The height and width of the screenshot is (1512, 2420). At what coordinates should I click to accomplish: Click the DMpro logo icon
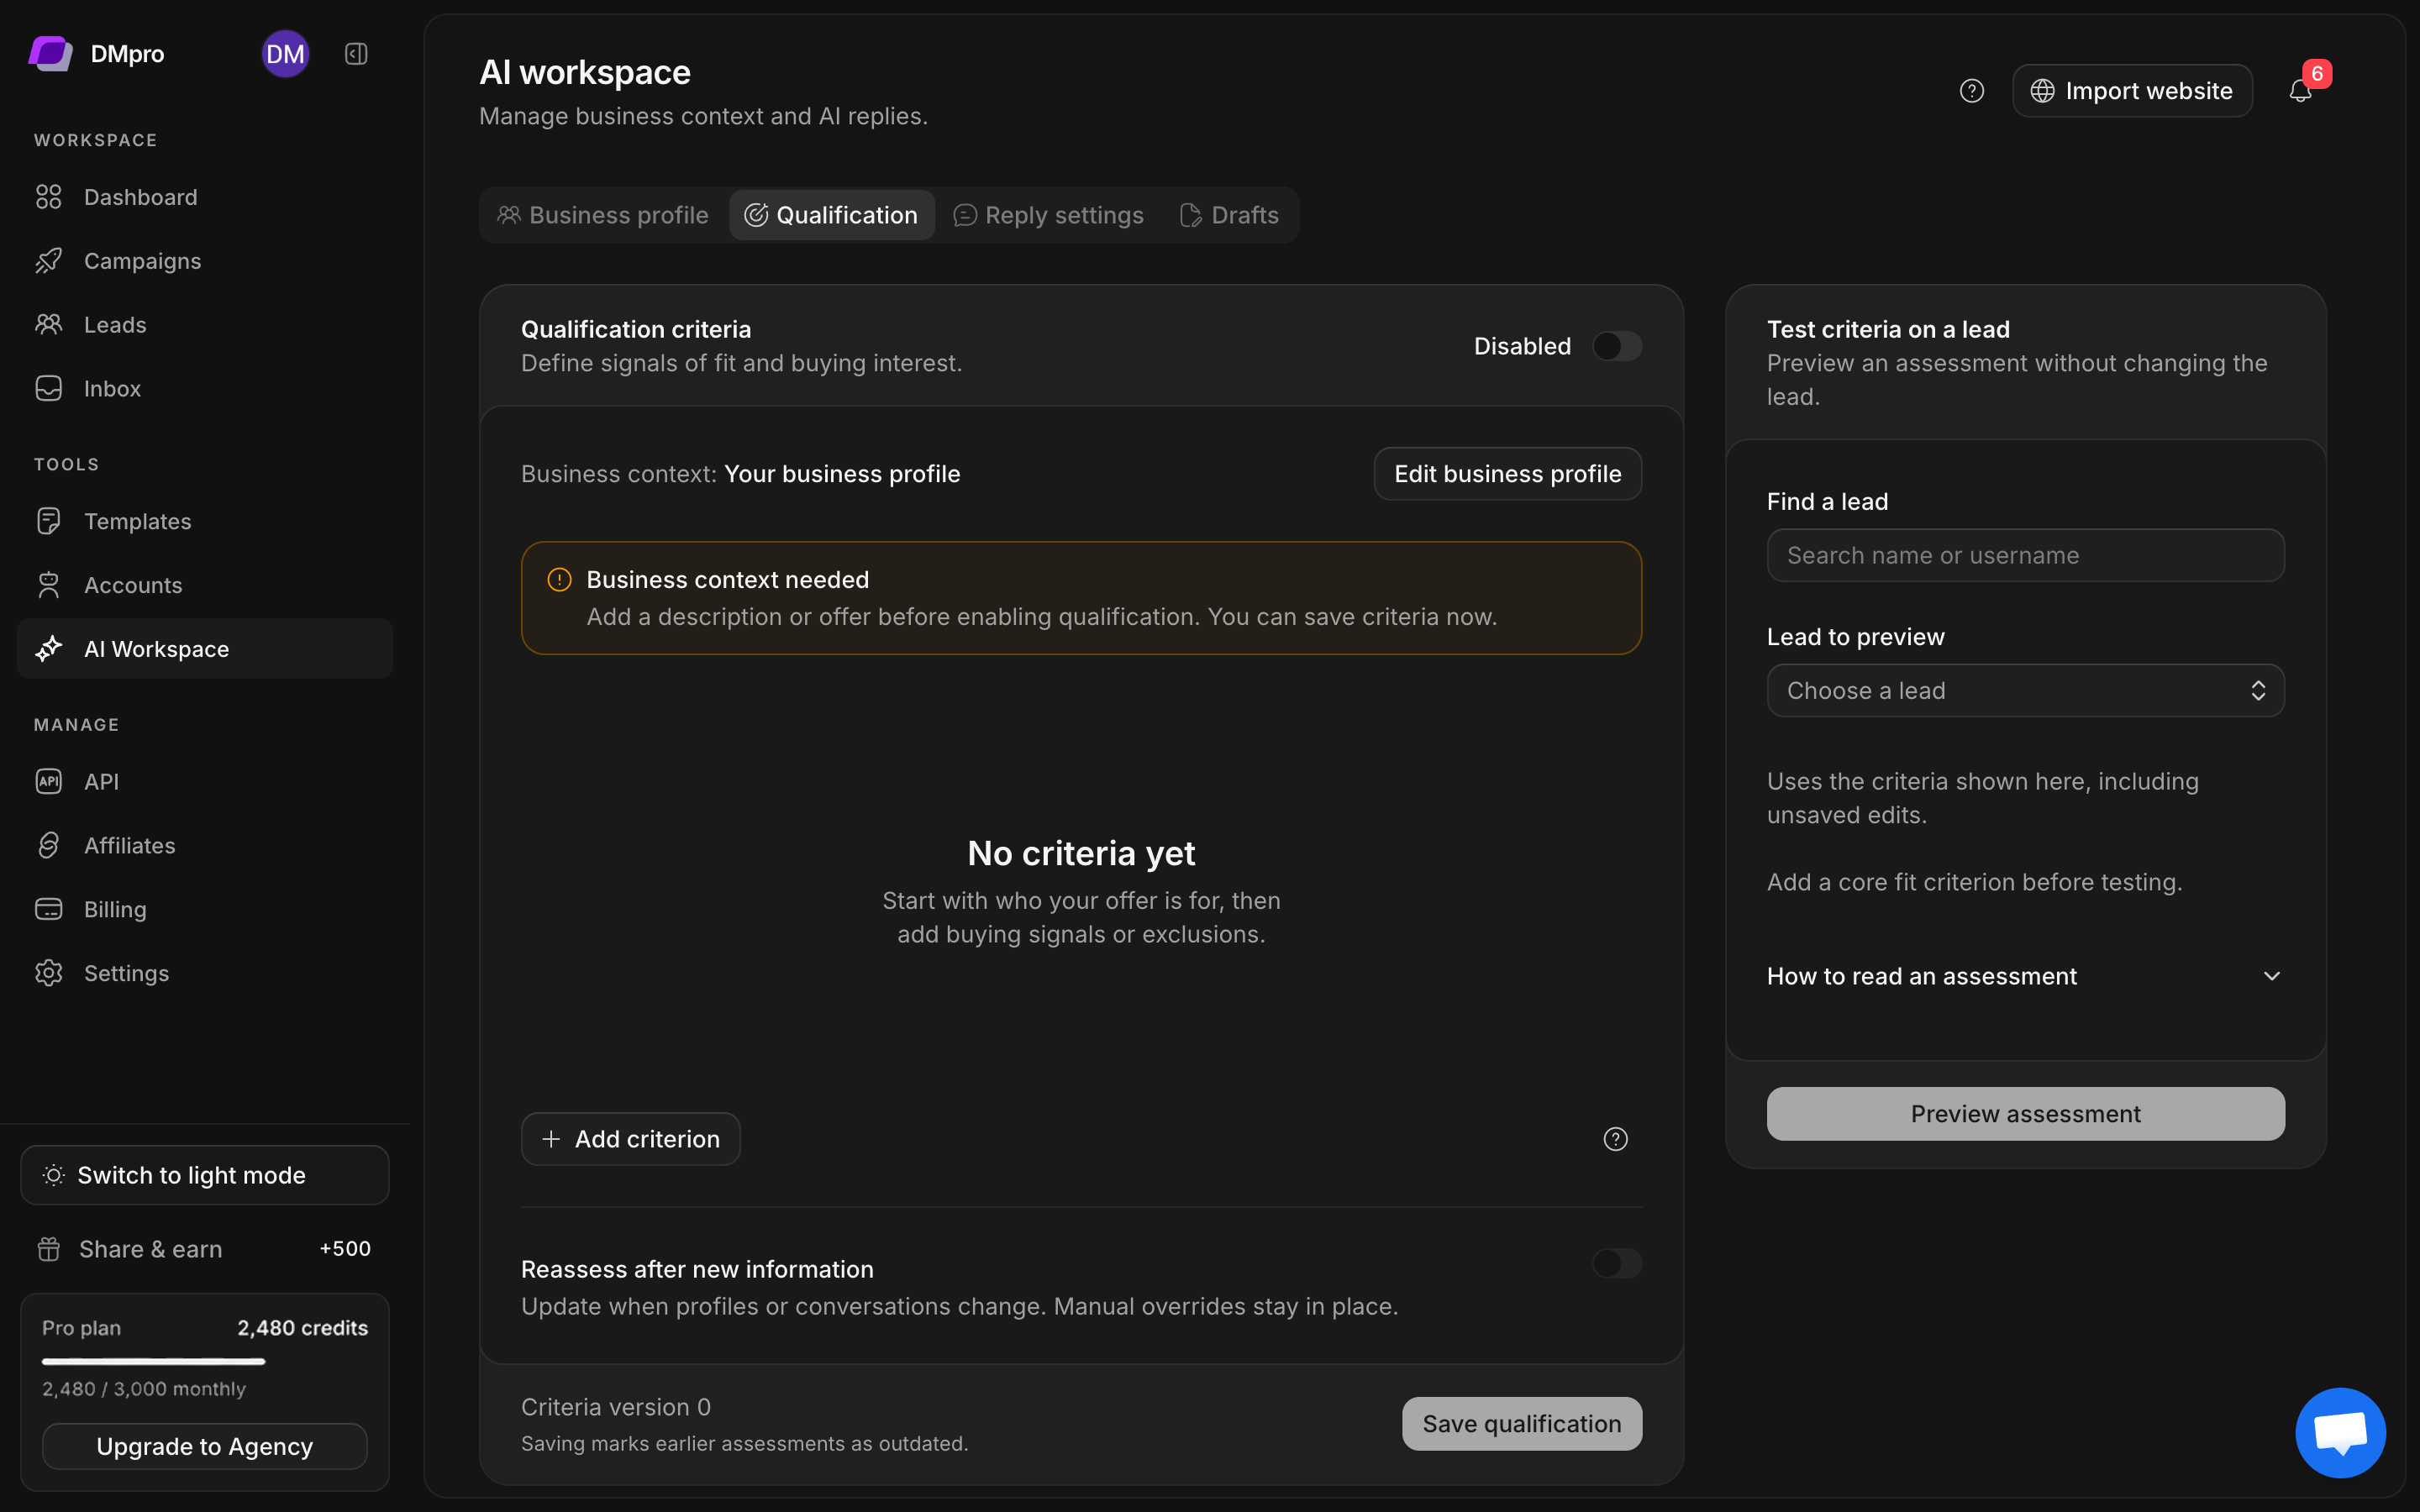[x=50, y=54]
